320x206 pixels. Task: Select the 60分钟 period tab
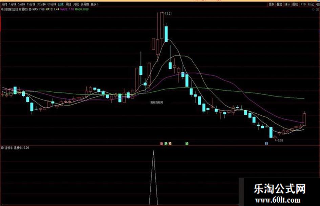click(x=51, y=4)
